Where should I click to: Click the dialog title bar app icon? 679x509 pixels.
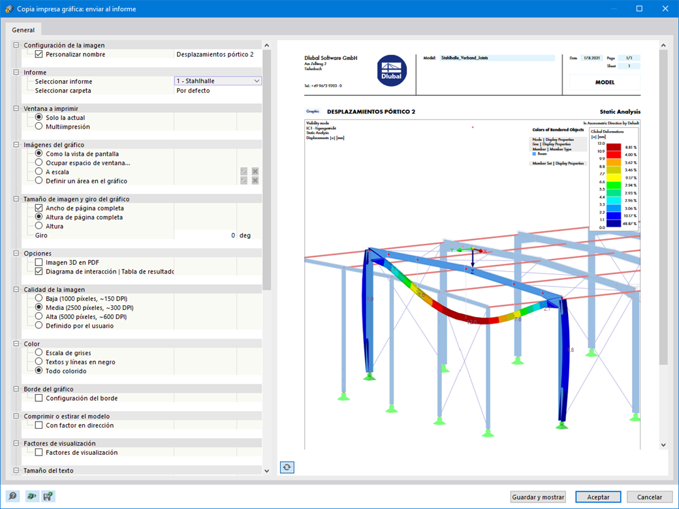pyautogui.click(x=8, y=8)
